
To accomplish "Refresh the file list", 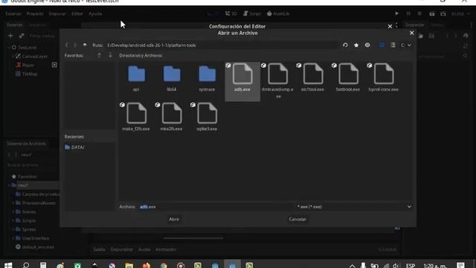I will (345, 45).
